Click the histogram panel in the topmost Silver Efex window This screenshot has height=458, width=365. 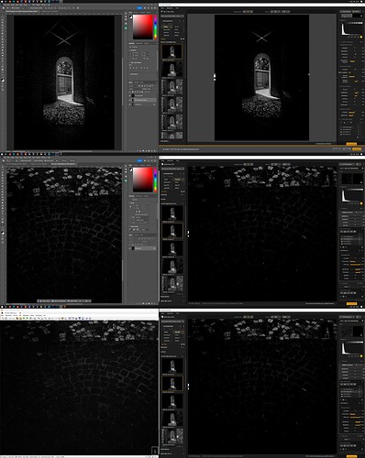click(352, 29)
